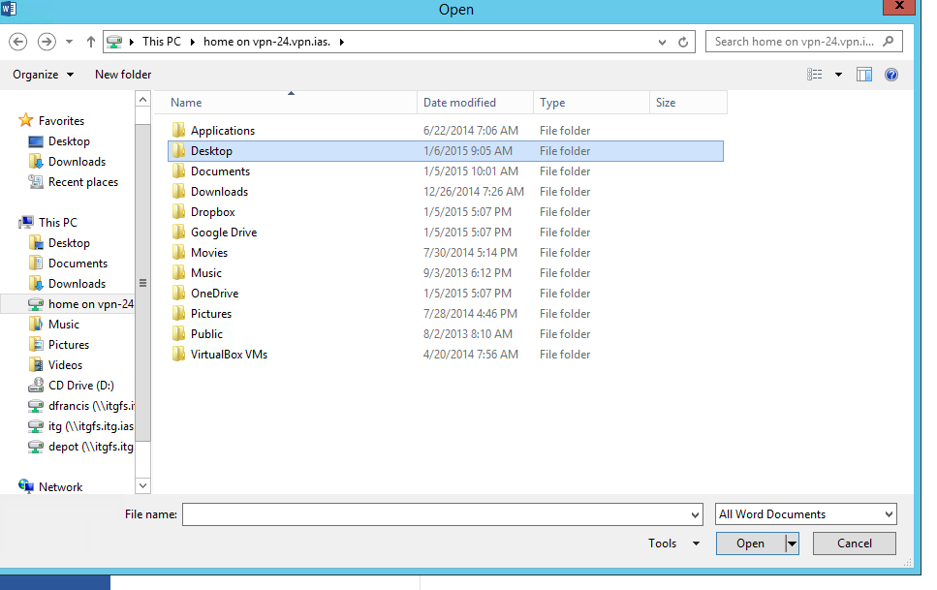Open dfrancis network drive in sidebar
The width and height of the screenshot is (937, 590).
[80, 406]
